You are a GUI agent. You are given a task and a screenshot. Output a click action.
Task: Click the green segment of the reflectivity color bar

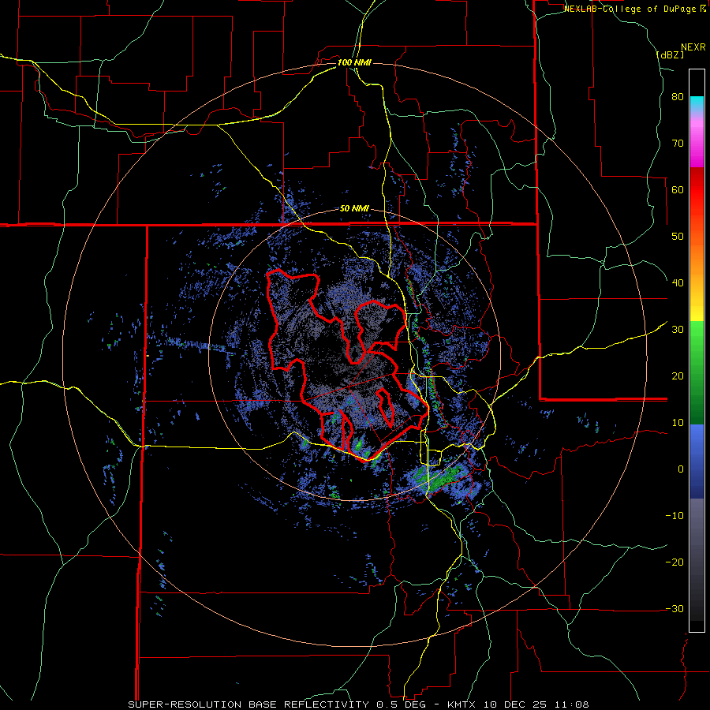697,372
